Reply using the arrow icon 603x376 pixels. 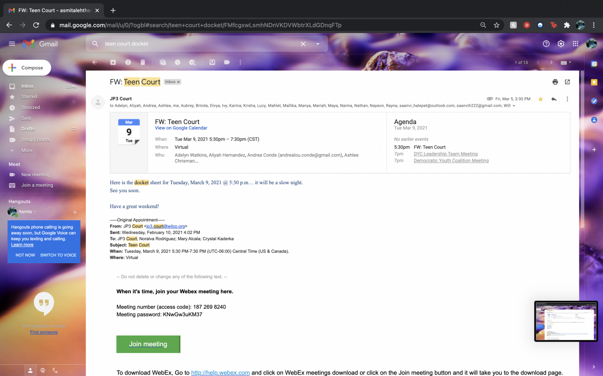[554, 99]
